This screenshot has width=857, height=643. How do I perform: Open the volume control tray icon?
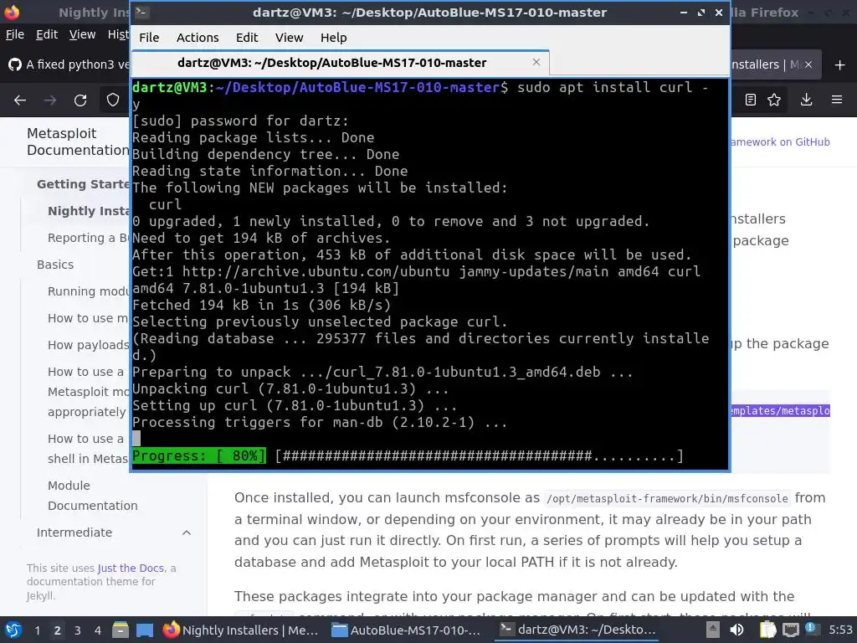[x=736, y=630]
